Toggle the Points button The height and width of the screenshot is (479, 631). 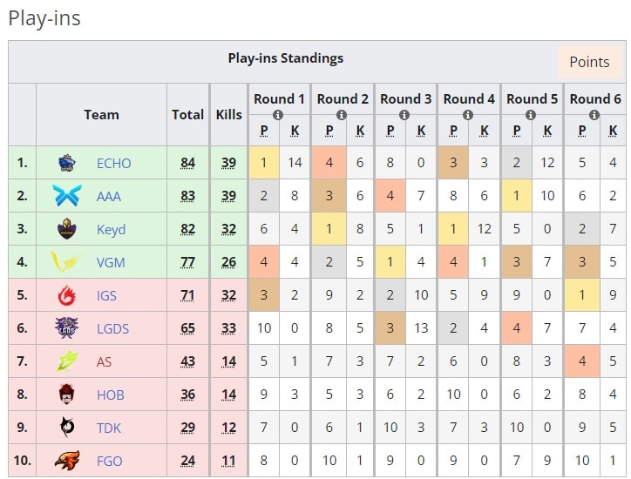[589, 62]
